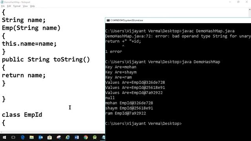Open the File menu in Notepad
The width and height of the screenshot is (251, 141).
click(x=3, y=6)
